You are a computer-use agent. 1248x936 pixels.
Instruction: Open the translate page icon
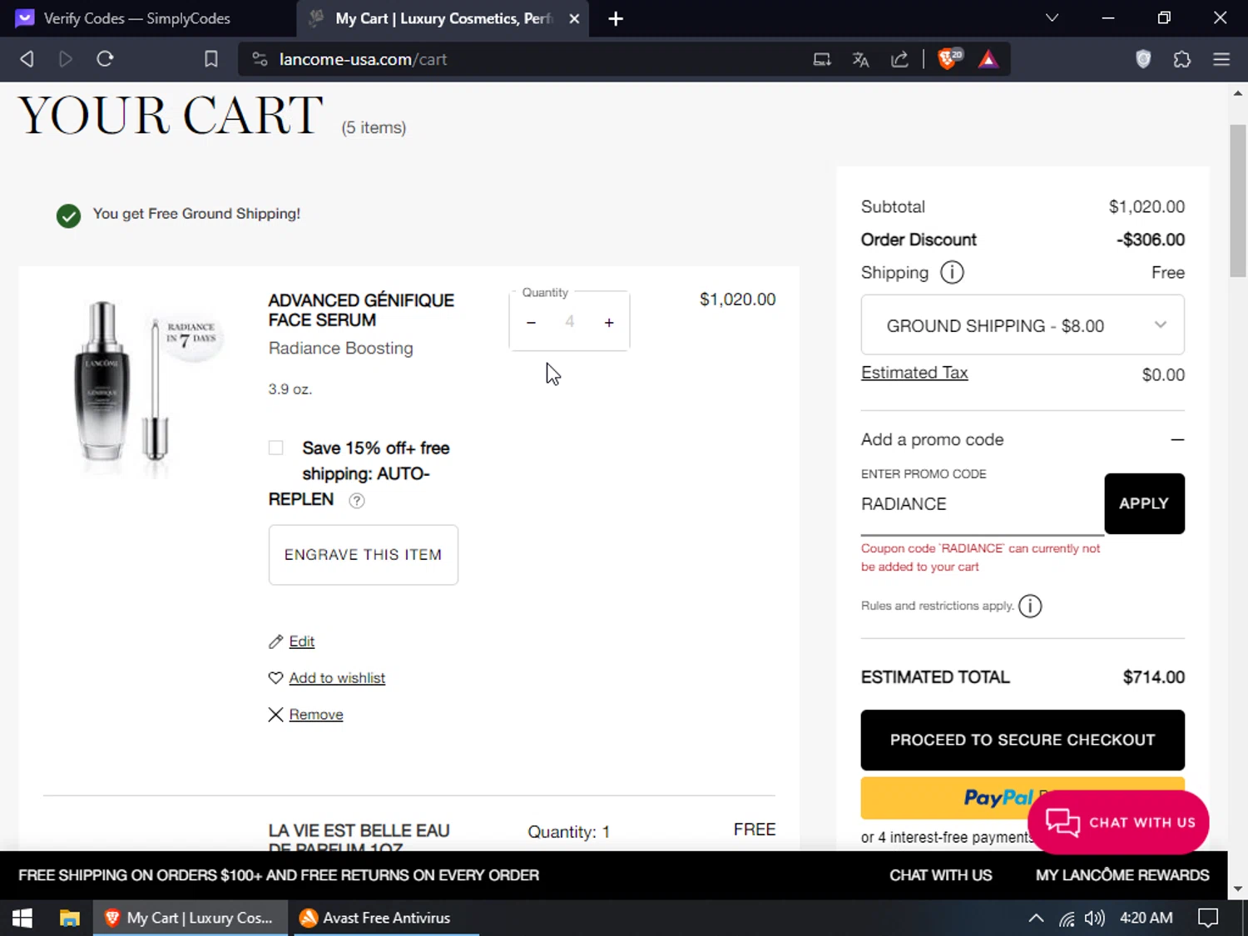click(860, 59)
